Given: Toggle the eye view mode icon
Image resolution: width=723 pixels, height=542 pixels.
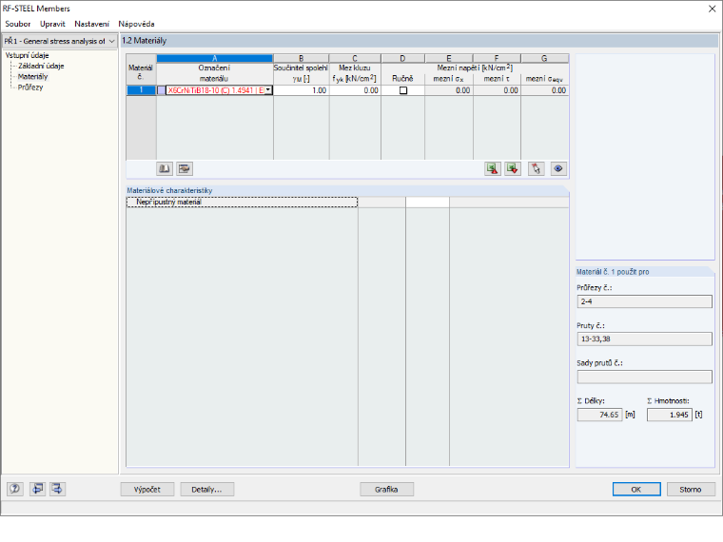Looking at the screenshot, I should point(557,168).
